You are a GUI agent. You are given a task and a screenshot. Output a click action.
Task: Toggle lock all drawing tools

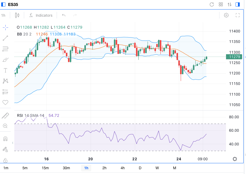pyautogui.click(x=5, y=160)
